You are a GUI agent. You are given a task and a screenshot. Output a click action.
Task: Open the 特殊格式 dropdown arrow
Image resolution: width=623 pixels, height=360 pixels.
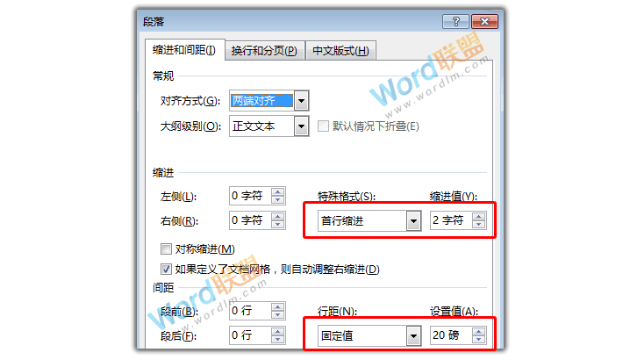click(x=413, y=220)
